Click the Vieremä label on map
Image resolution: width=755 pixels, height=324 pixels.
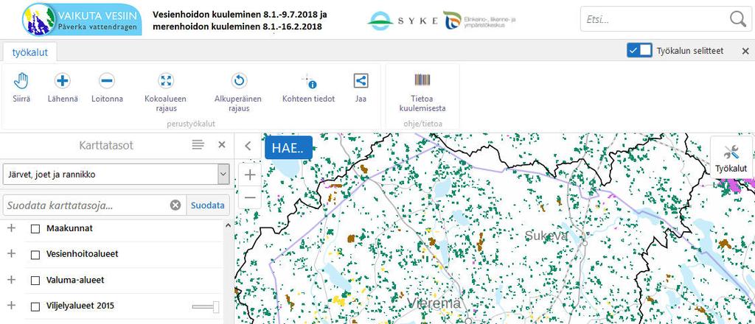(434, 303)
